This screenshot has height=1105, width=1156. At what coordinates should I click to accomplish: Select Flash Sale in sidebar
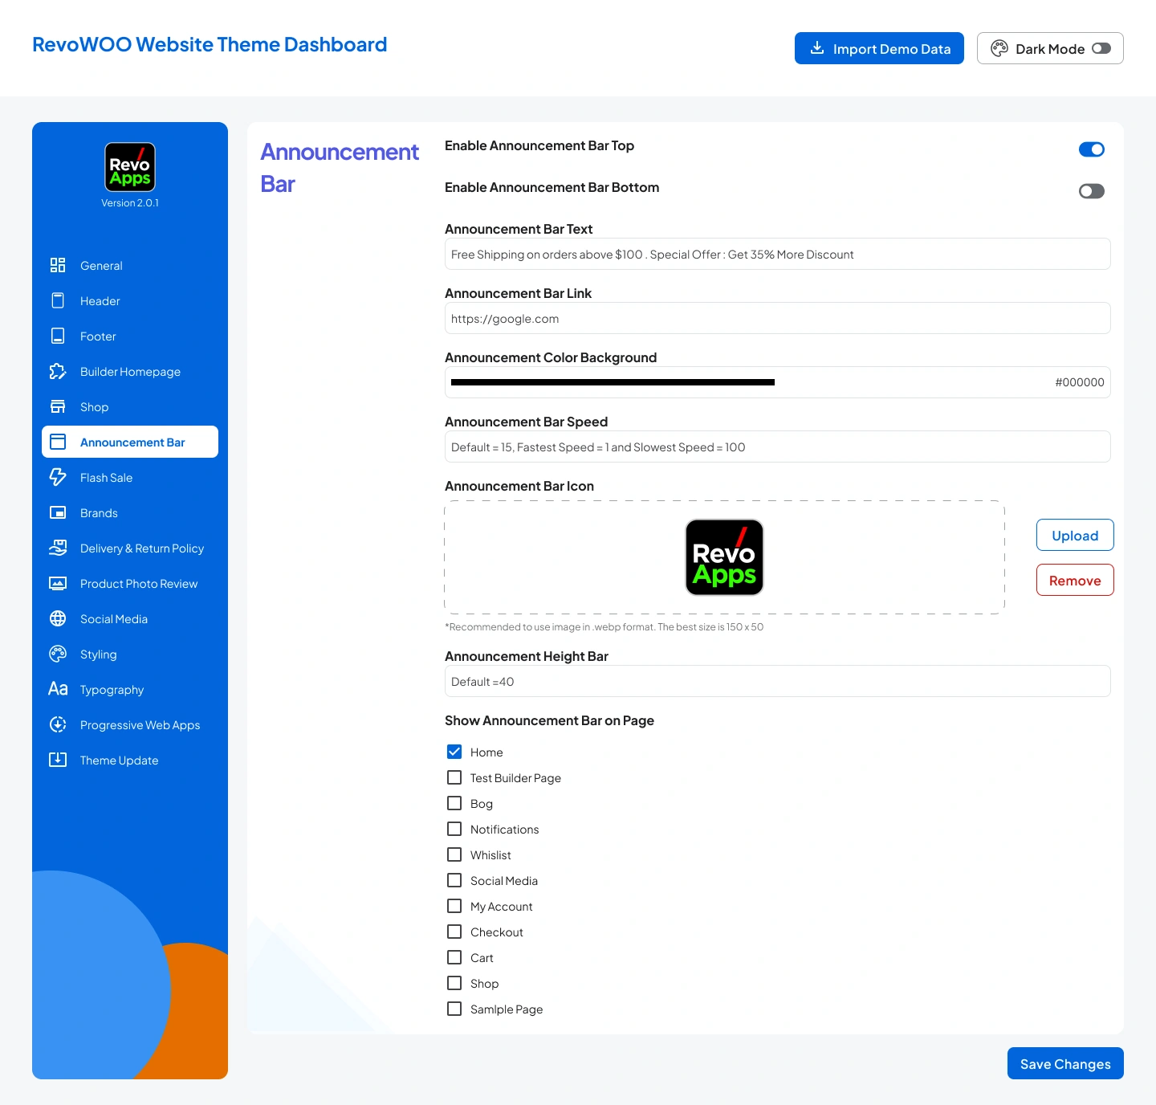click(x=130, y=477)
